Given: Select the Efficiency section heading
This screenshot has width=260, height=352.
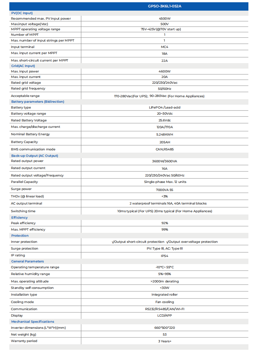Looking at the screenshot, I should point(19,217).
